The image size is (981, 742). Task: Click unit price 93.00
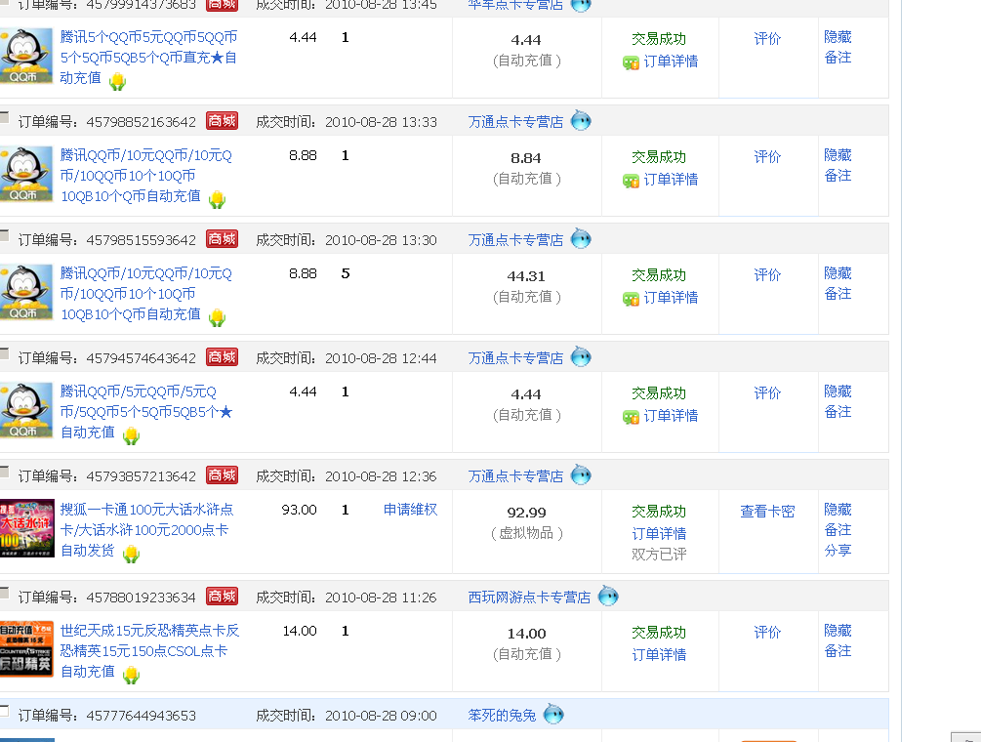point(299,510)
